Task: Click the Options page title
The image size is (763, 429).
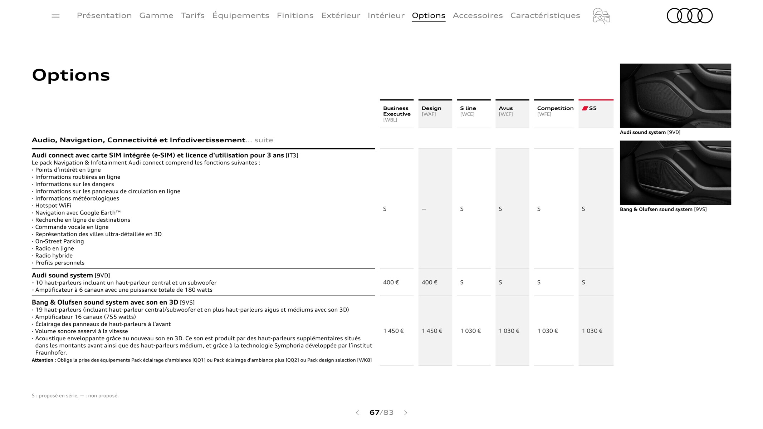Action: coord(71,75)
